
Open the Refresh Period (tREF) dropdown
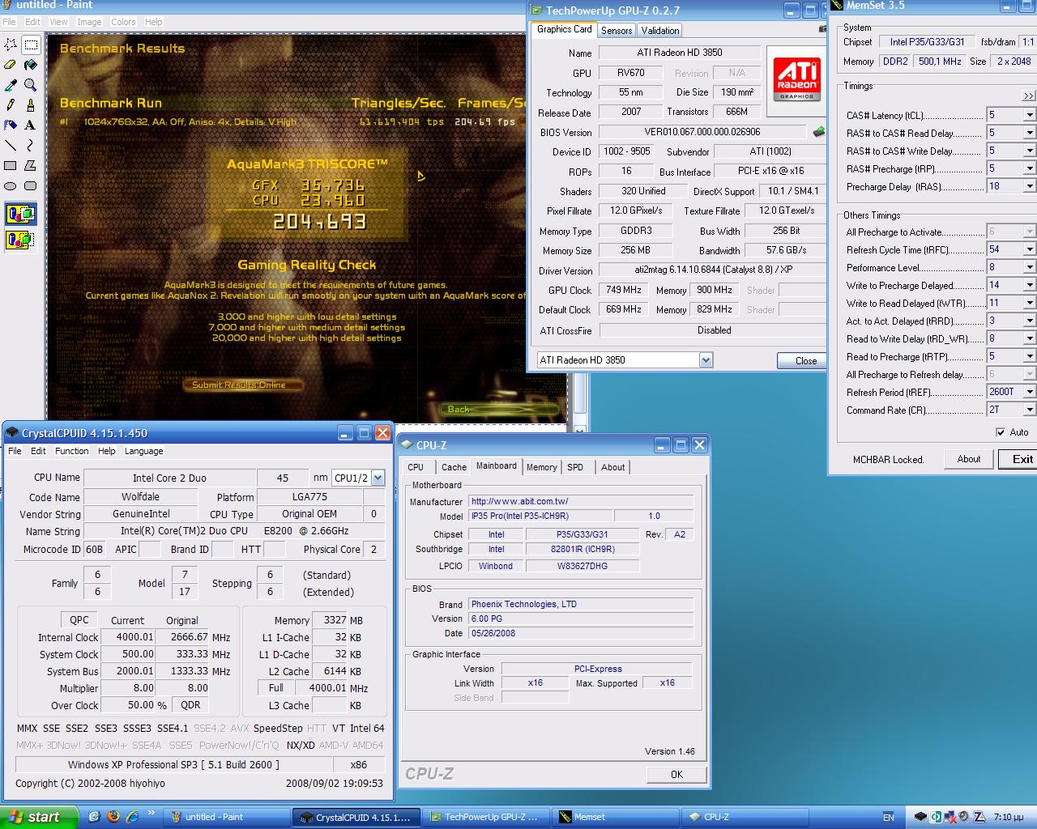[x=1030, y=392]
